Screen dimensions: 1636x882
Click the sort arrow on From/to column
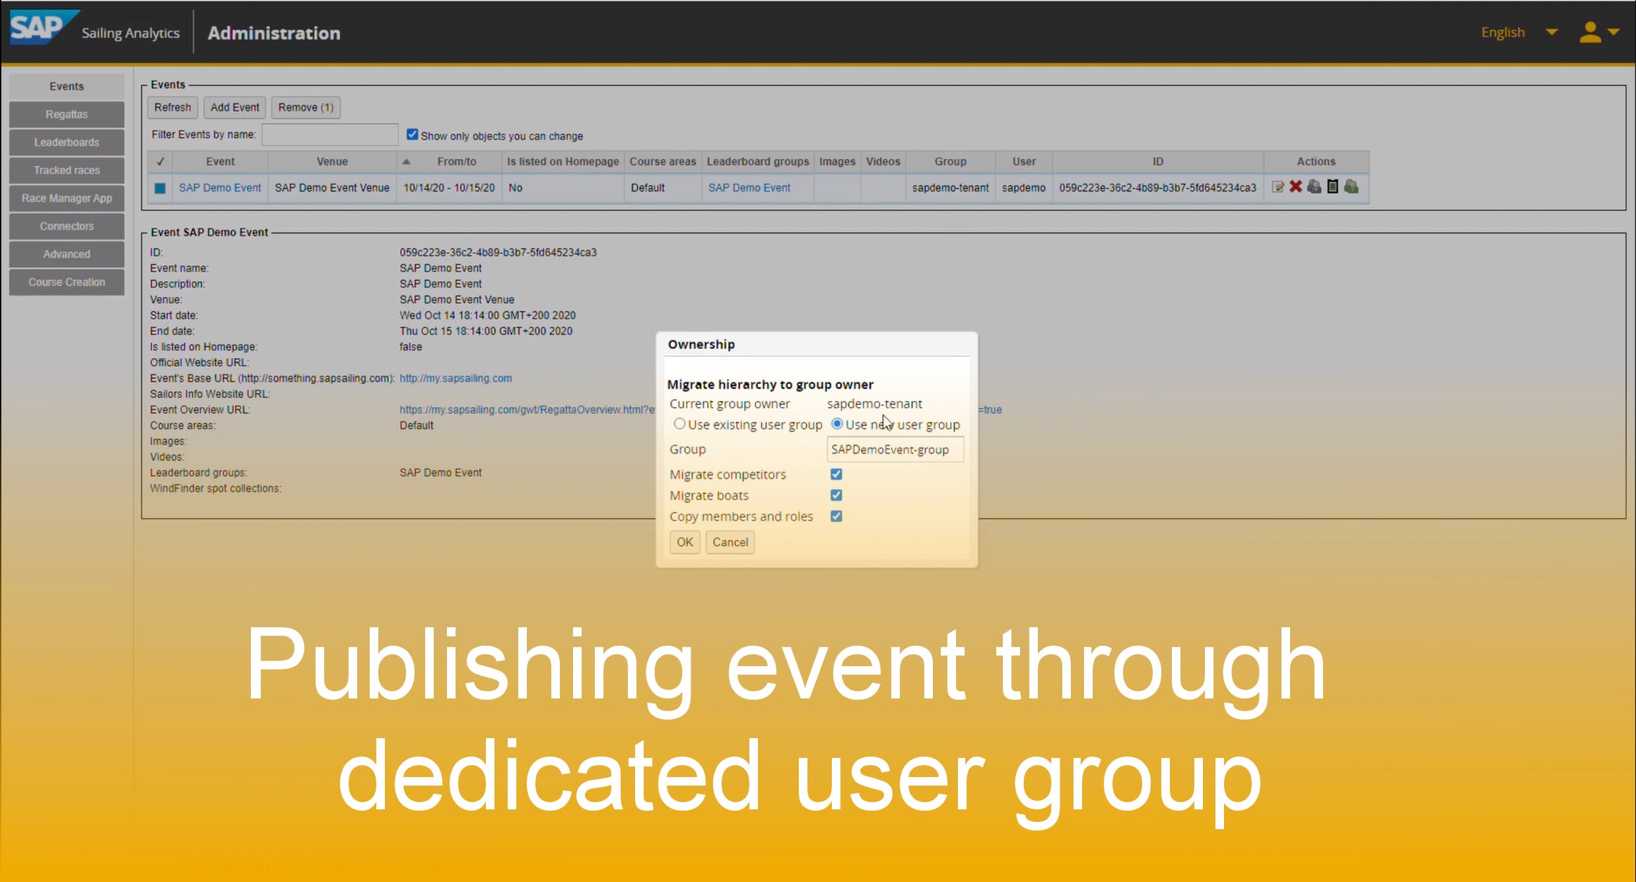coord(406,161)
